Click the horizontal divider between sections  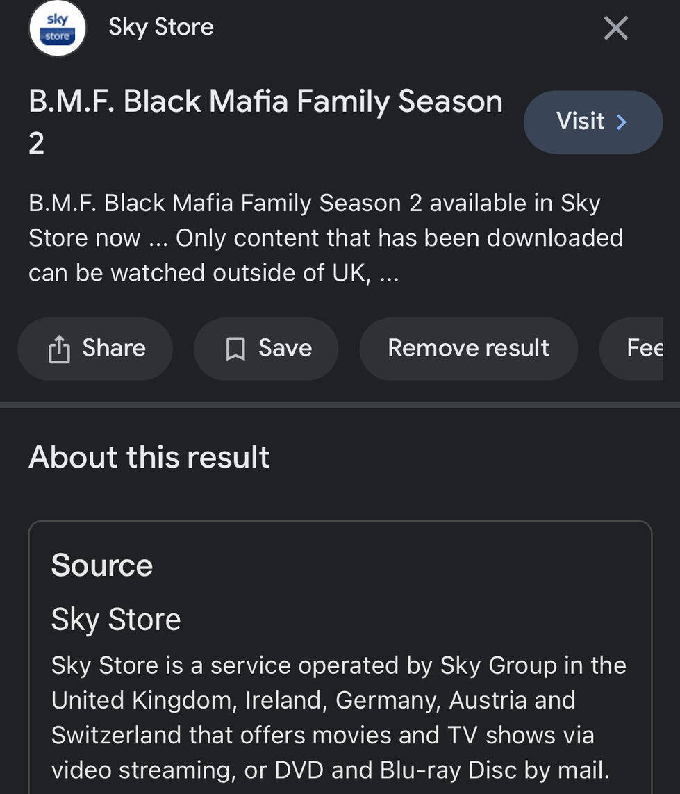click(x=340, y=404)
